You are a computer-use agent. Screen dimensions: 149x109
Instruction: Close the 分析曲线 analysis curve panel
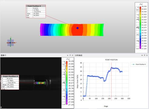[x=147, y=55]
